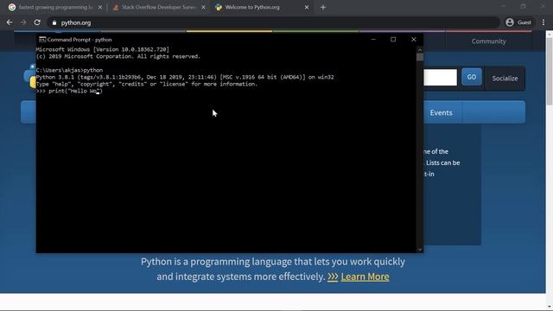Minimize the Chrome browser window
Image resolution: width=553 pixels, height=311 pixels.
pyautogui.click(x=503, y=6)
